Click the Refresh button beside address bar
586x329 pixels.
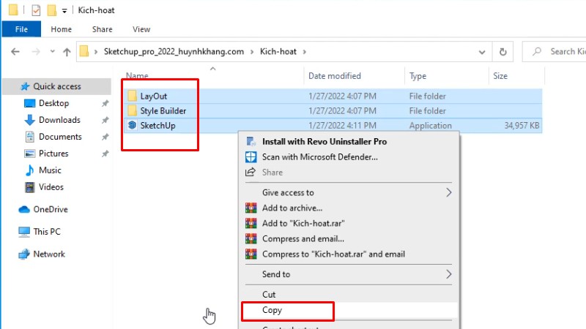502,52
